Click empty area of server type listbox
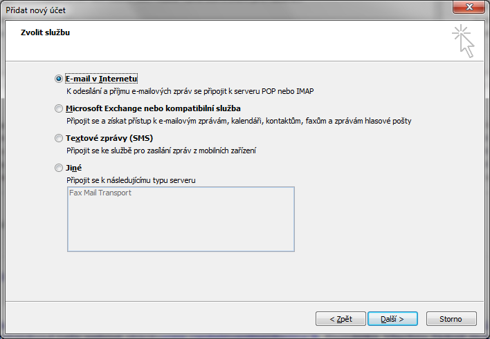The image size is (490, 339). click(x=181, y=228)
